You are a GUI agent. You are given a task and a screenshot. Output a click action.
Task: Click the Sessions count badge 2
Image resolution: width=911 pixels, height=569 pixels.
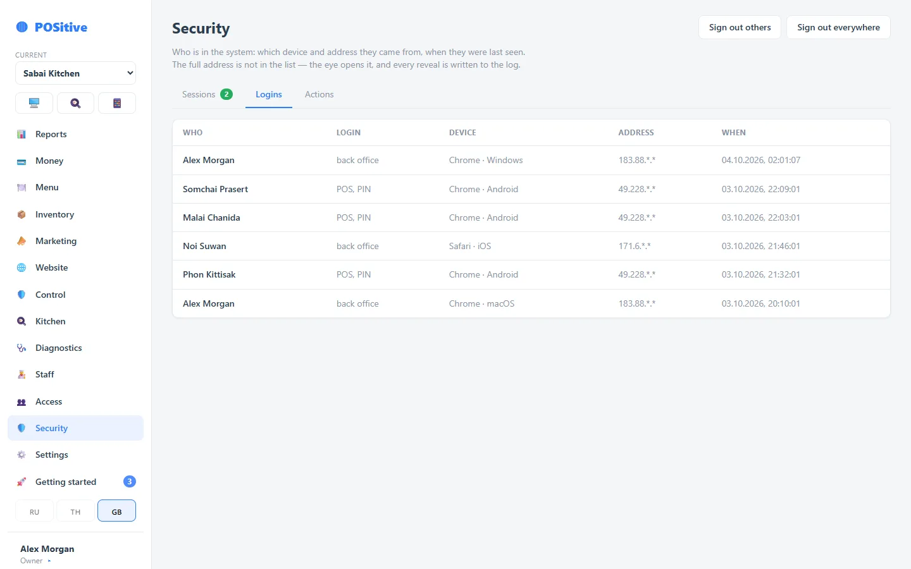tap(226, 94)
